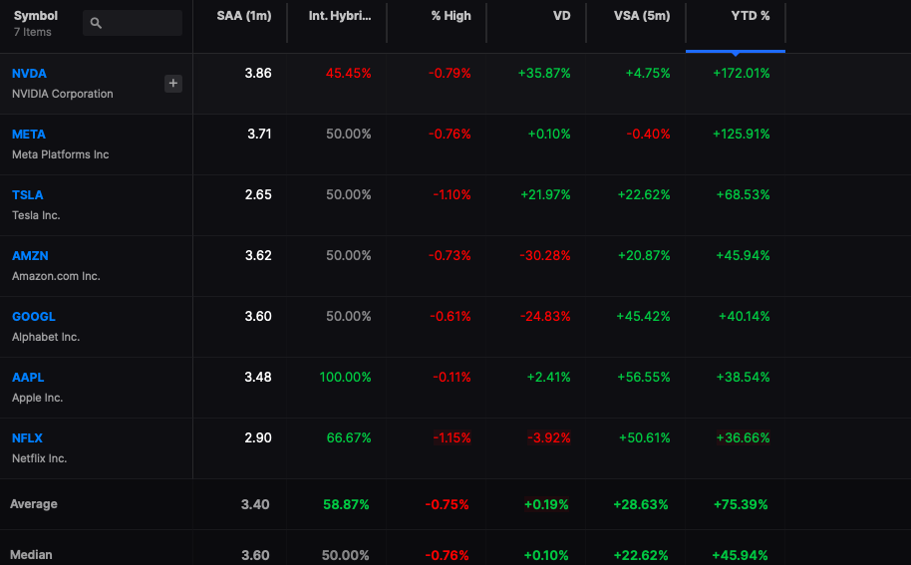Sort by the Symbol column header
The height and width of the screenshot is (565, 911).
click(x=36, y=16)
